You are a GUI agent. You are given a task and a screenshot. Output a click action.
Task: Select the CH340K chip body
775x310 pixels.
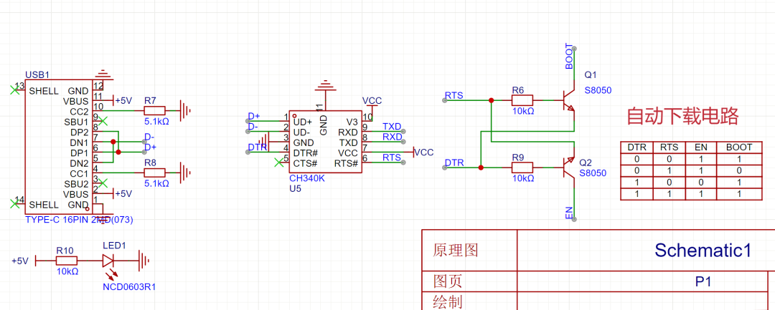point(325,141)
